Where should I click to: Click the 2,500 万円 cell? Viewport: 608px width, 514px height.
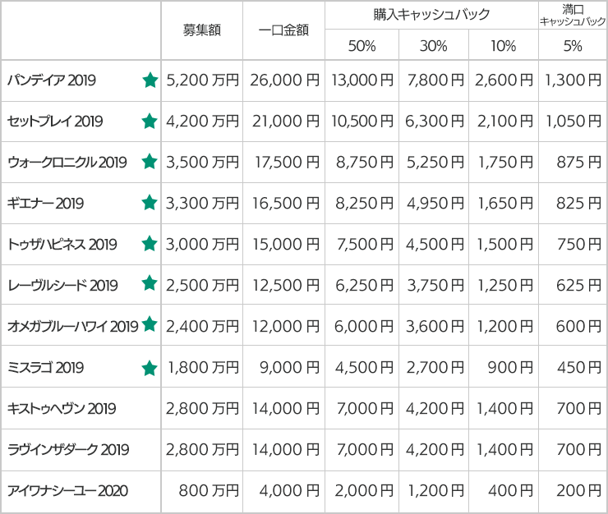tap(202, 285)
